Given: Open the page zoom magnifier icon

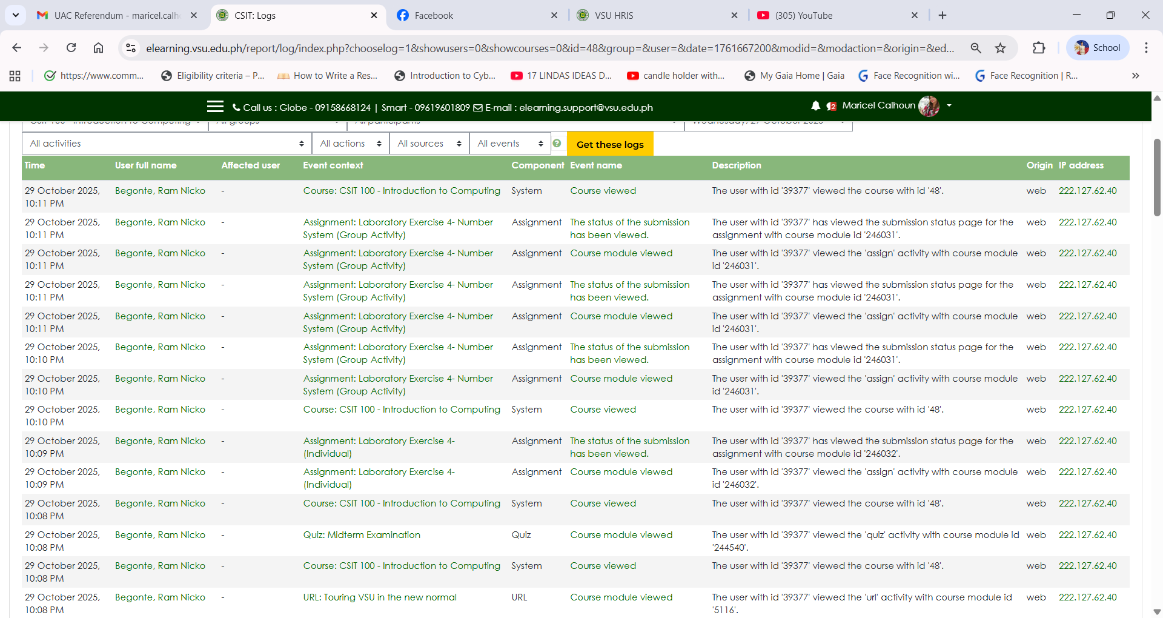Looking at the screenshot, I should 975,48.
